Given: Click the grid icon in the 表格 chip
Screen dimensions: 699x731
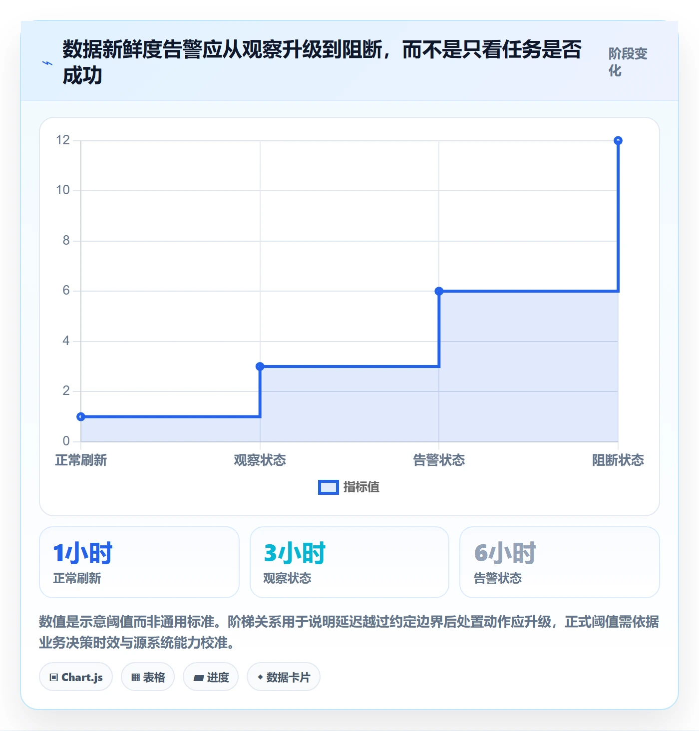Looking at the screenshot, I should (x=136, y=678).
